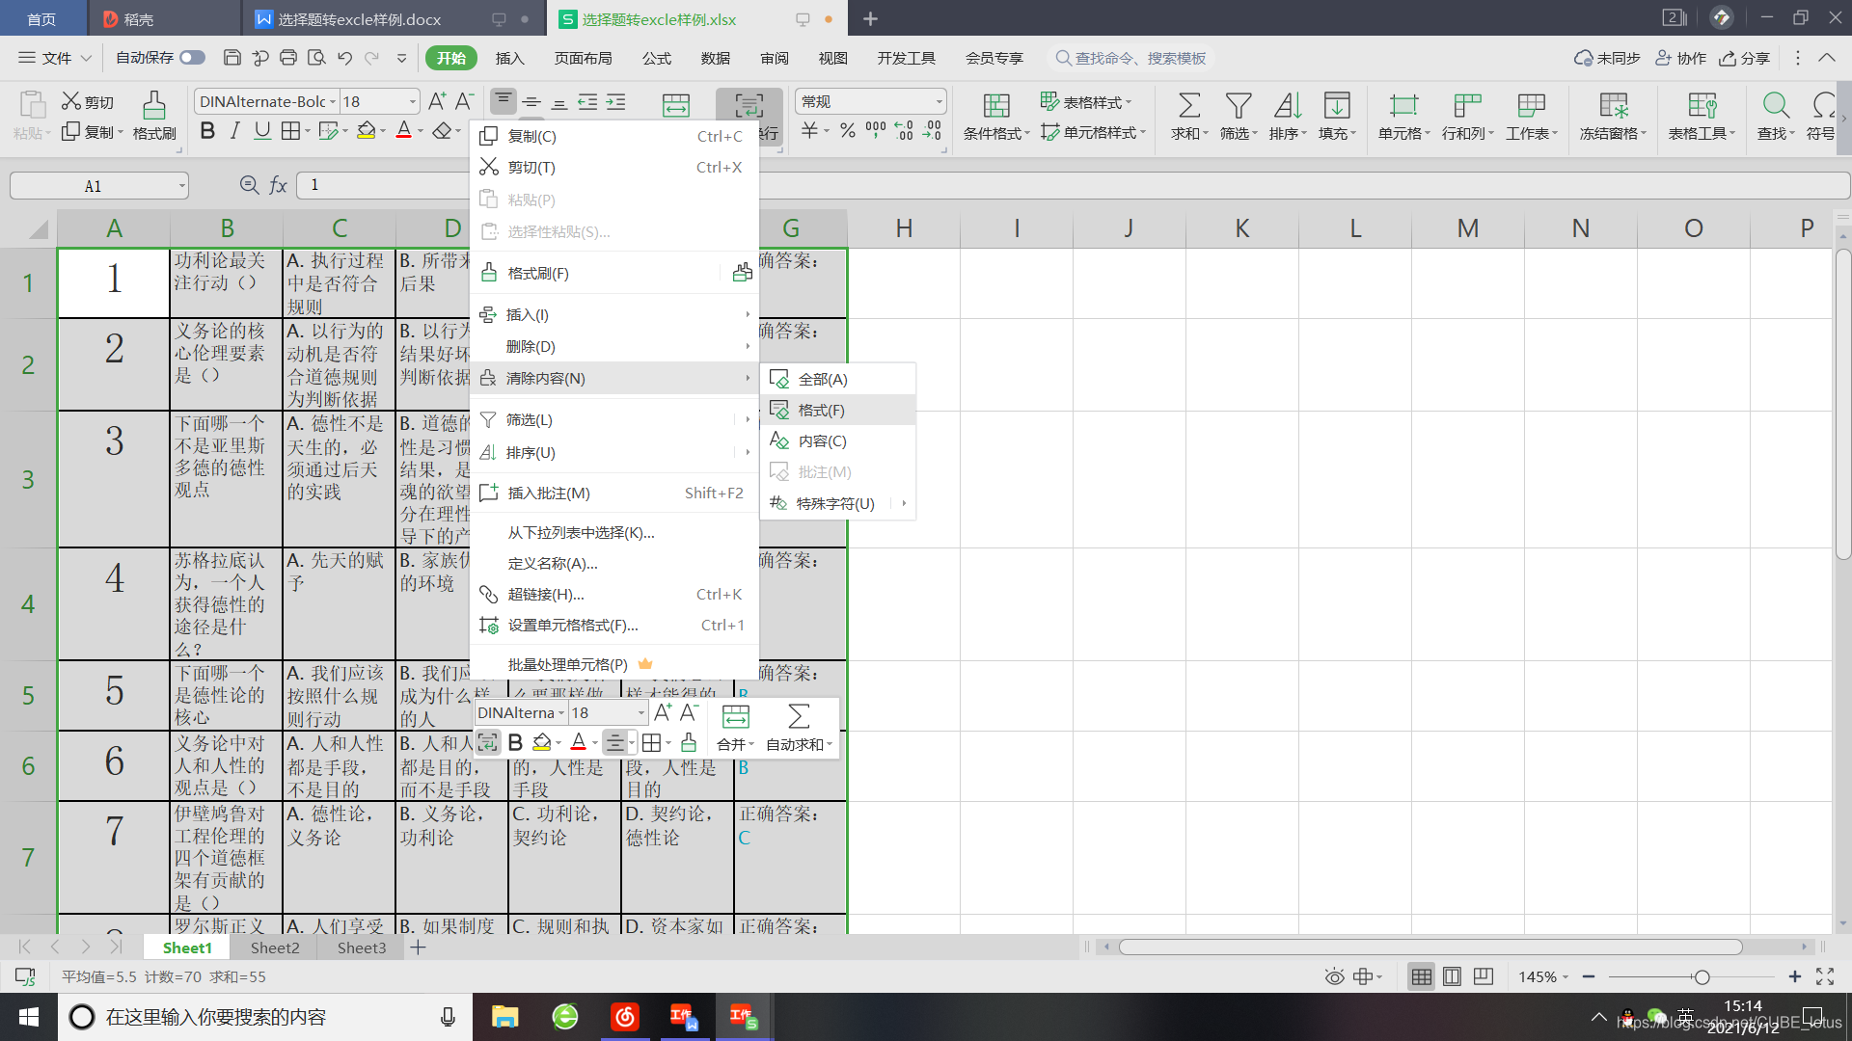Open the Name Box dropdown

[x=181, y=185]
